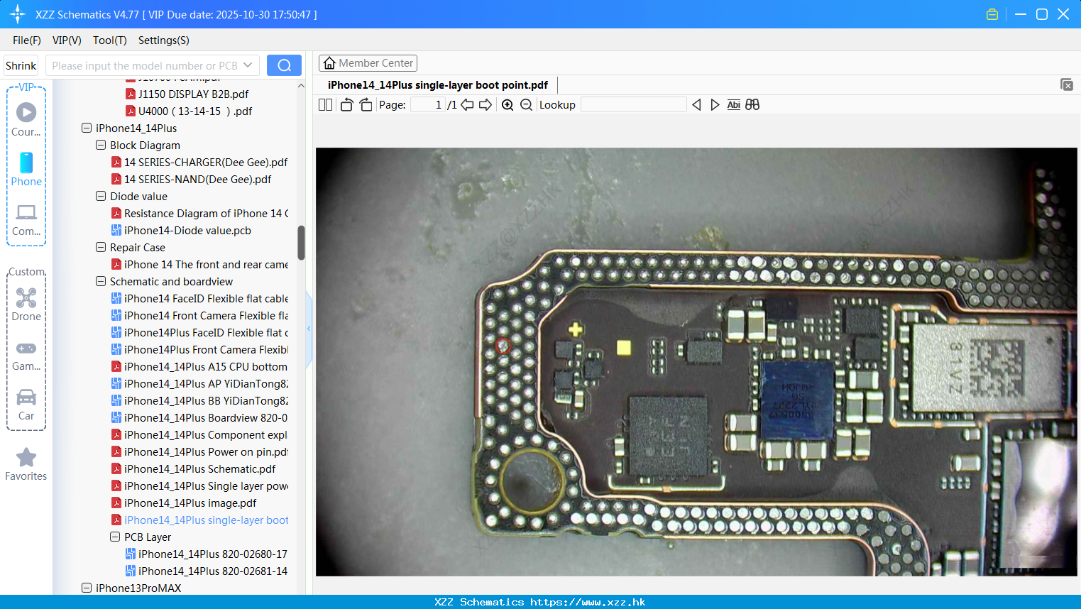This screenshot has width=1081, height=609.
Task: Open the Drone category
Action: click(26, 304)
